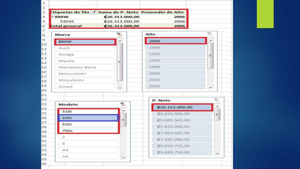The height and width of the screenshot is (169, 300).
Task: Select the Total general row label
Action: (x=66, y=26)
